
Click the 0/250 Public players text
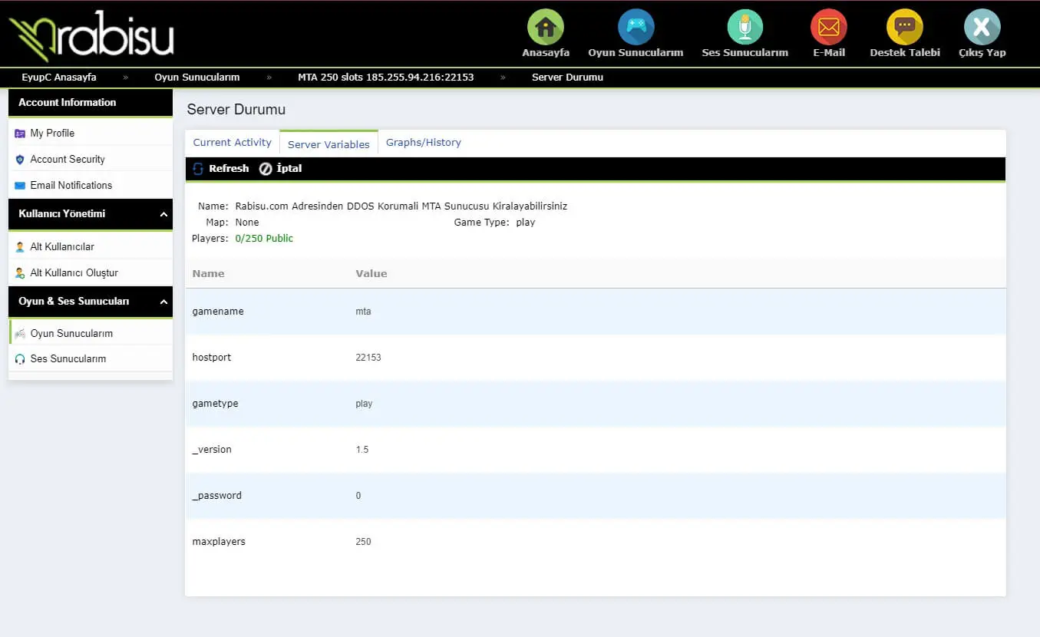[264, 239]
